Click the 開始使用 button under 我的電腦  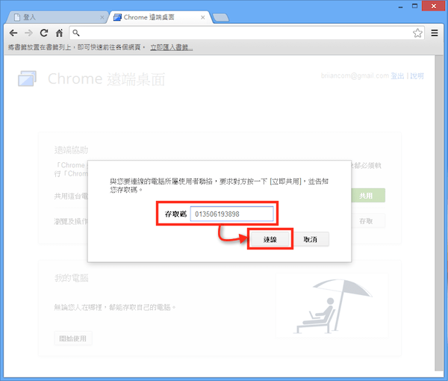pos(72,338)
